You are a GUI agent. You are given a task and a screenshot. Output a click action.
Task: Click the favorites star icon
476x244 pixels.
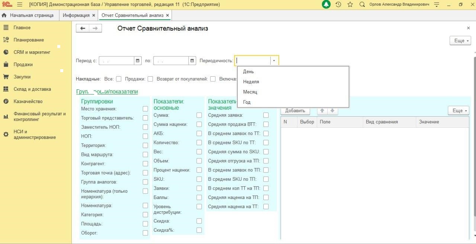pyautogui.click(x=350, y=4)
